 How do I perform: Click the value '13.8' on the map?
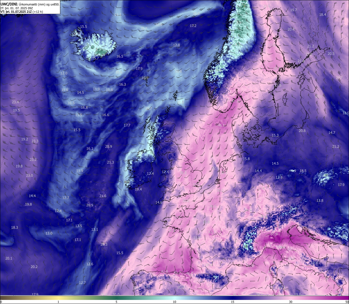point(320,200)
